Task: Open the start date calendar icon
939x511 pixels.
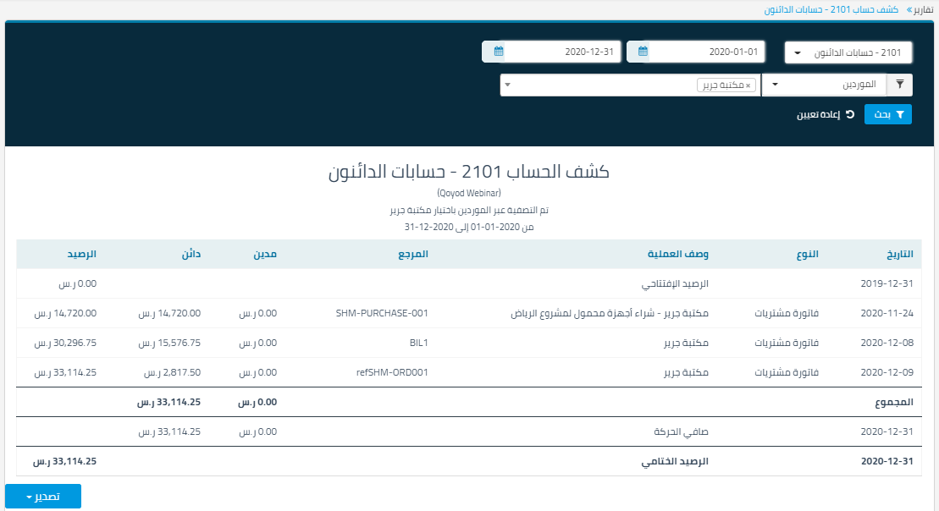Action: click(643, 52)
